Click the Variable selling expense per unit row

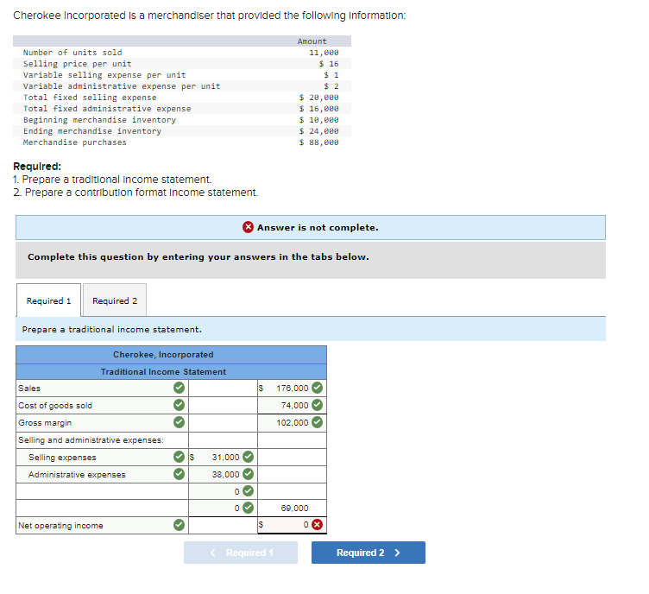[182, 75]
